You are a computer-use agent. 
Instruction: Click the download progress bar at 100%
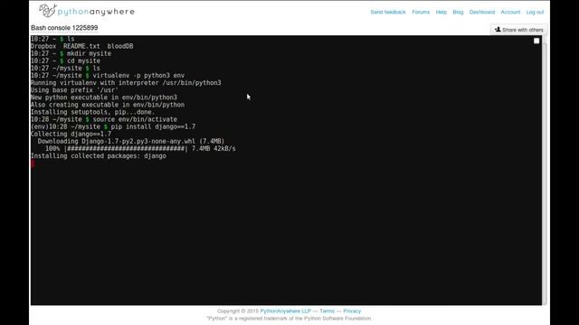[x=126, y=148]
